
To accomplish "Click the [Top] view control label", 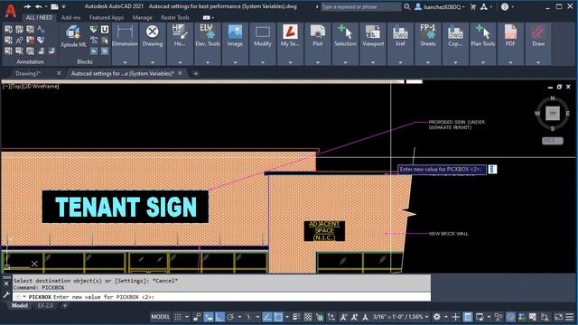I will tap(16, 87).
